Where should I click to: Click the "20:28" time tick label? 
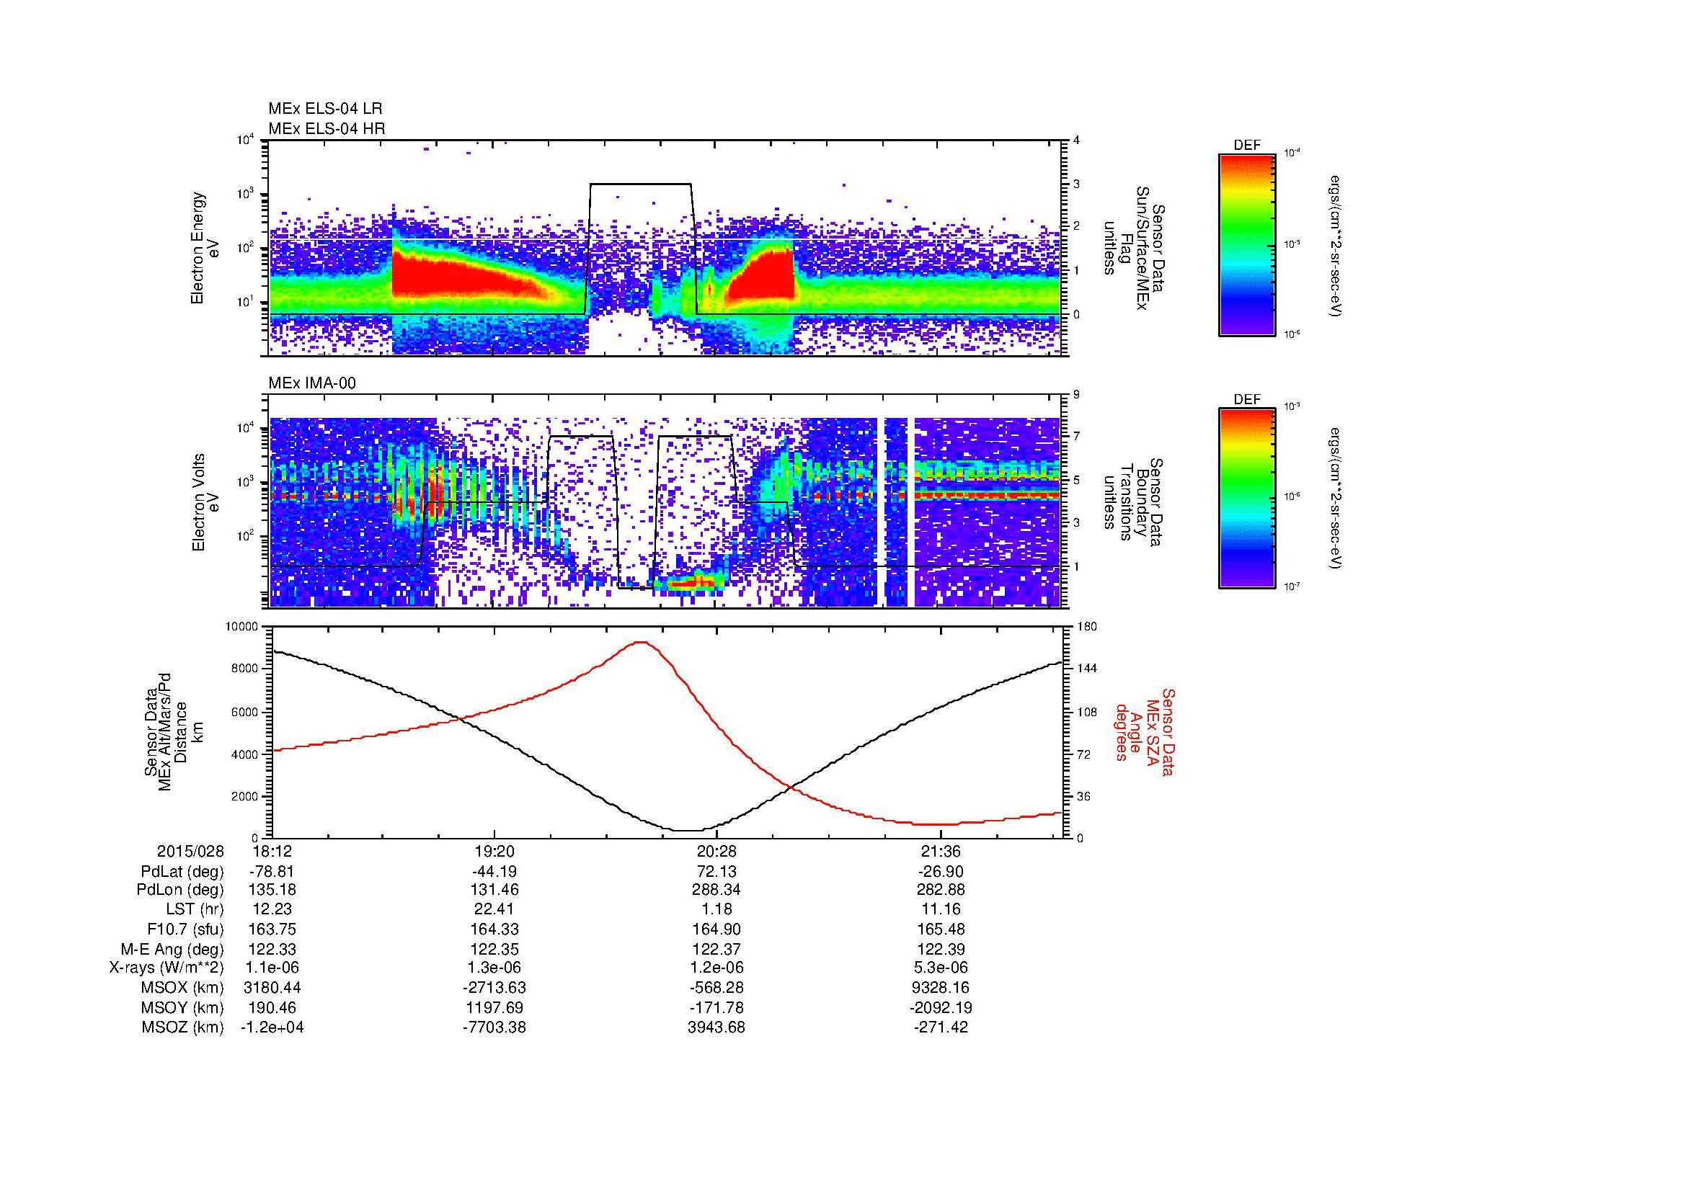(717, 852)
